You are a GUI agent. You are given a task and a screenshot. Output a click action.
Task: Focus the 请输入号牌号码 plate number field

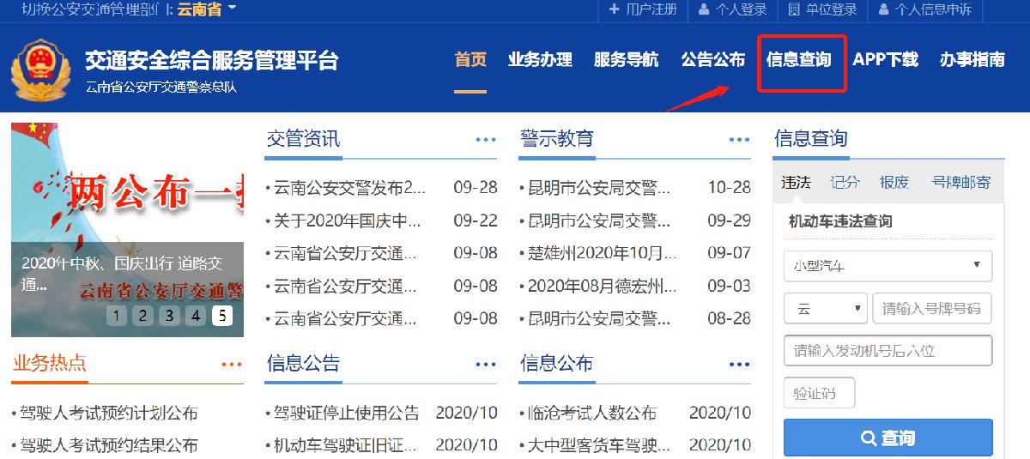(932, 308)
